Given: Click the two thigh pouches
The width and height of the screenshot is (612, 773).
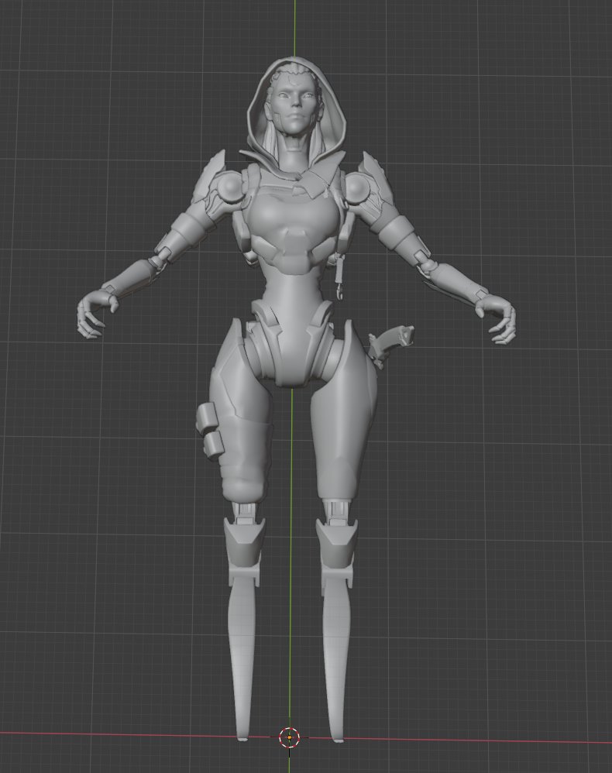Looking at the screenshot, I should coord(211,431).
